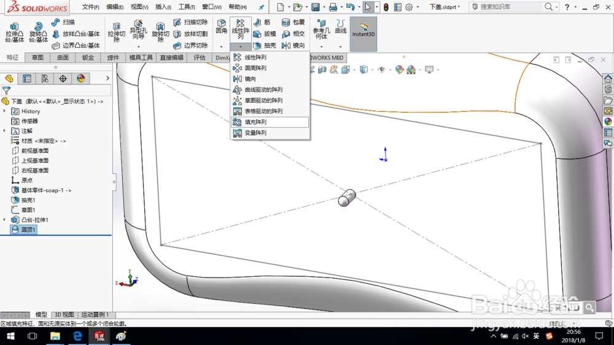This screenshot has width=614, height=345.
Task: Toggle the Instant3D button
Action: pyautogui.click(x=363, y=34)
